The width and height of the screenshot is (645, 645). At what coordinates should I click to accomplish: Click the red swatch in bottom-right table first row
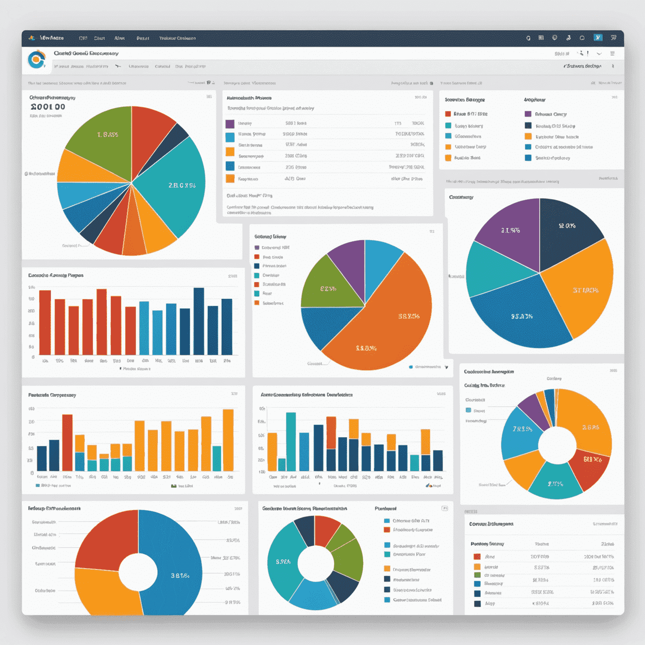pyautogui.click(x=477, y=556)
